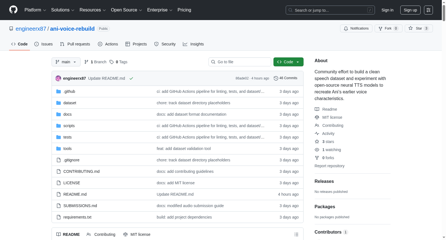The image size is (446, 240).
Task: Switch to the Security tab
Action: pyautogui.click(x=165, y=44)
